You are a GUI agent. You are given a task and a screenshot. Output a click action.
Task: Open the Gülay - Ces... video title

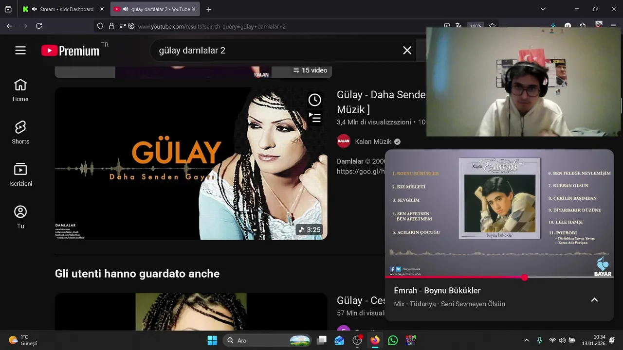coord(361,300)
